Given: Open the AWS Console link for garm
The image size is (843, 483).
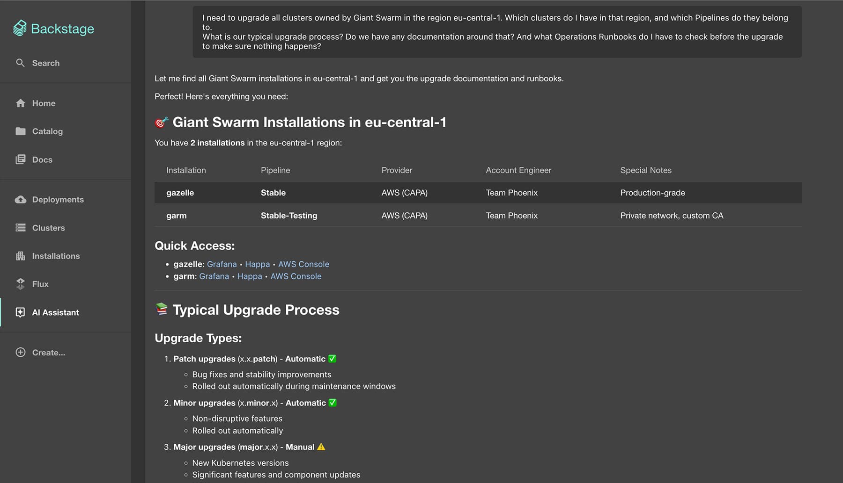Looking at the screenshot, I should (296, 276).
